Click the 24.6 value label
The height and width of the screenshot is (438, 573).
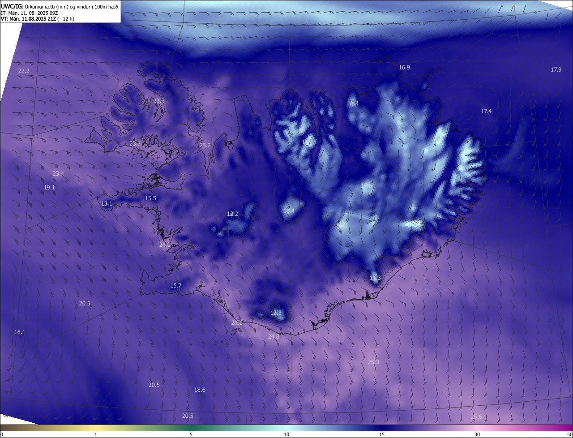tap(237, 323)
